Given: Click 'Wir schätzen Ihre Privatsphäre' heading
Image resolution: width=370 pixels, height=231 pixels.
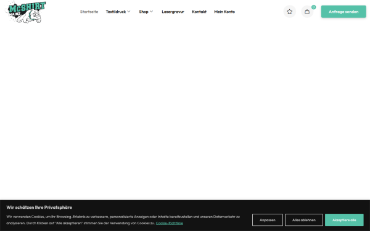Looking at the screenshot, I should (x=39, y=208).
